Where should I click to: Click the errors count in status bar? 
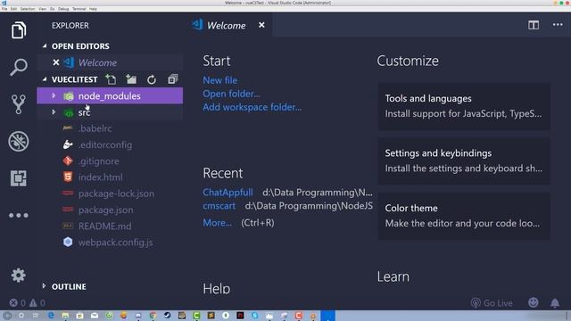[x=18, y=303]
